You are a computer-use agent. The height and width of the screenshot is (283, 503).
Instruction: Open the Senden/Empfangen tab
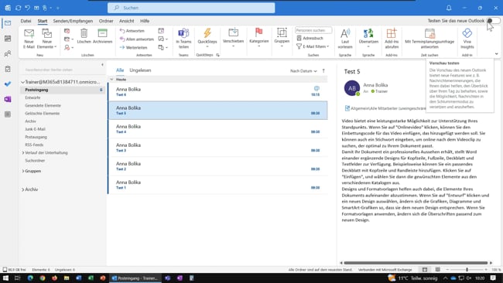[x=73, y=21]
